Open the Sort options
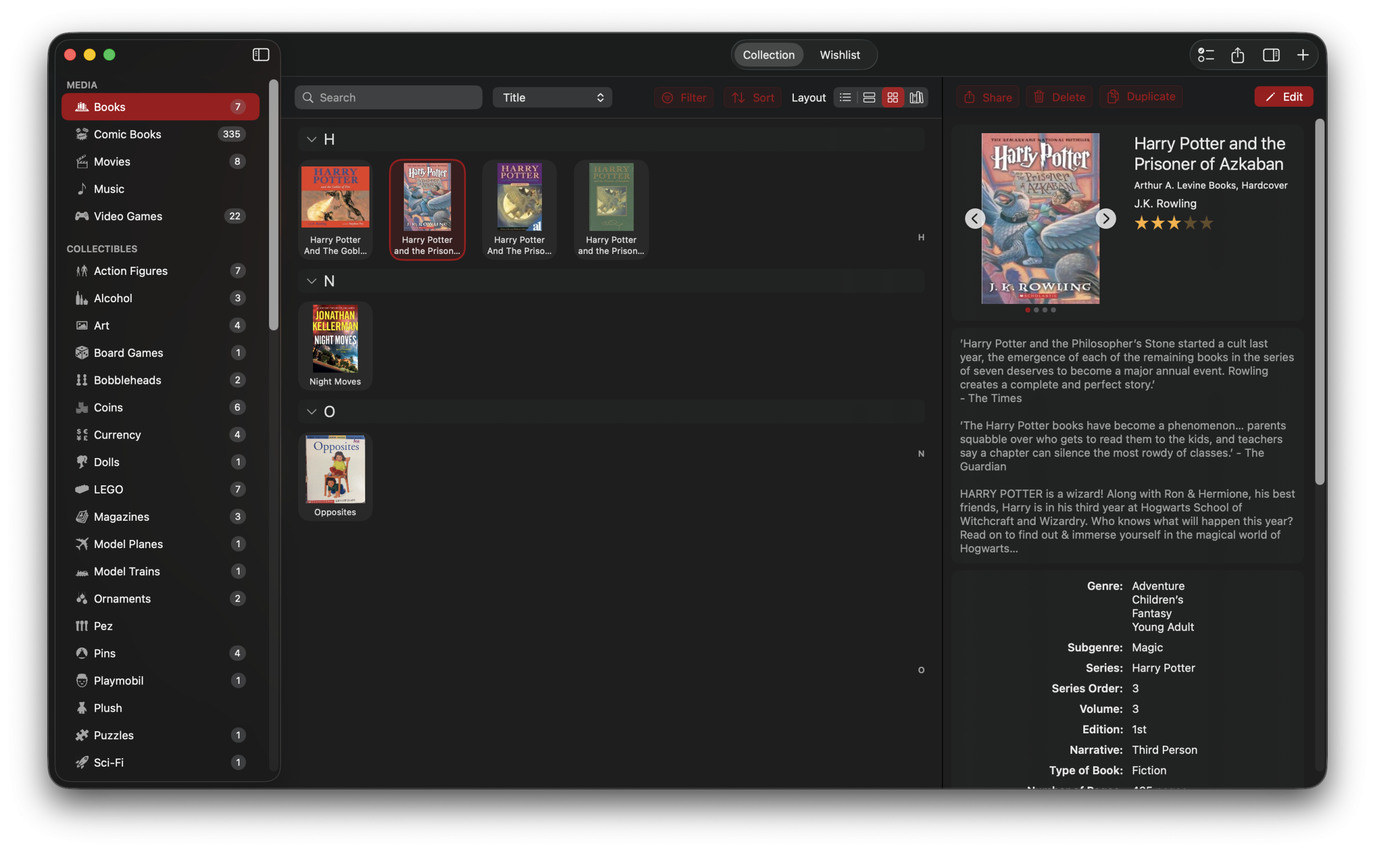The image size is (1375, 852). click(751, 97)
